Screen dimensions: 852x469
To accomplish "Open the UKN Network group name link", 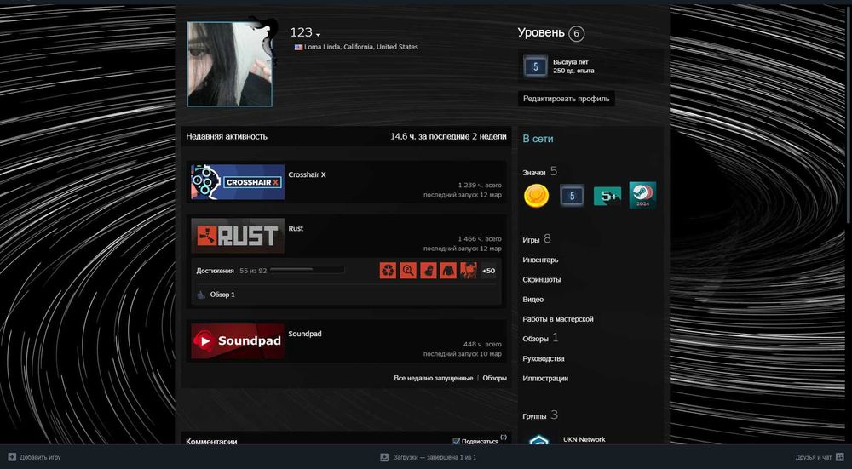I will pos(584,439).
